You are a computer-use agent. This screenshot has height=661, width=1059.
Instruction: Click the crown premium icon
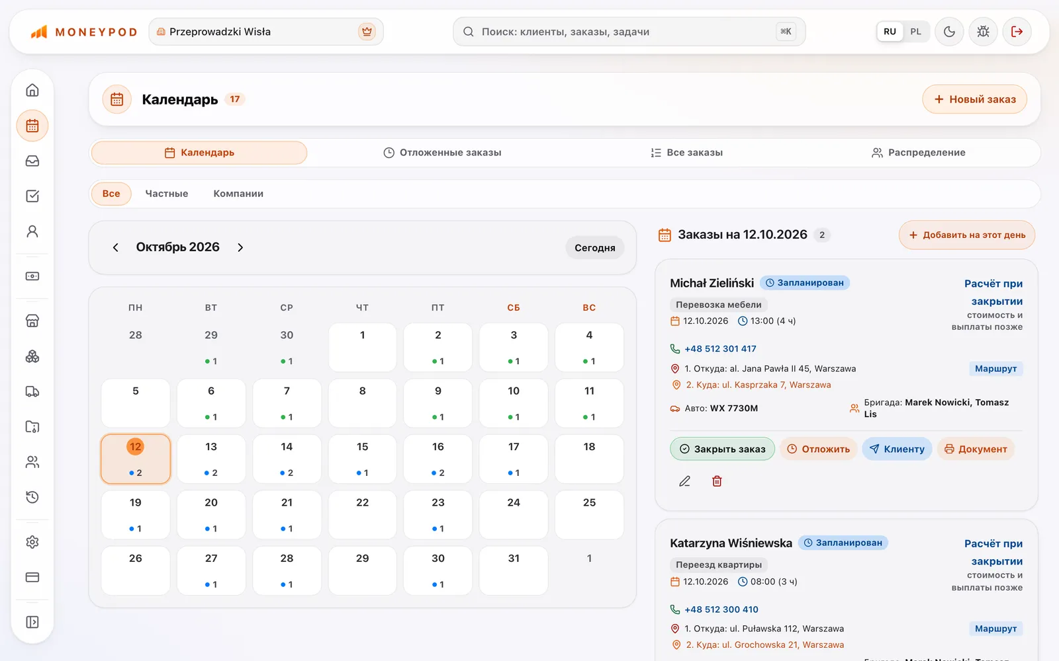[x=367, y=32]
